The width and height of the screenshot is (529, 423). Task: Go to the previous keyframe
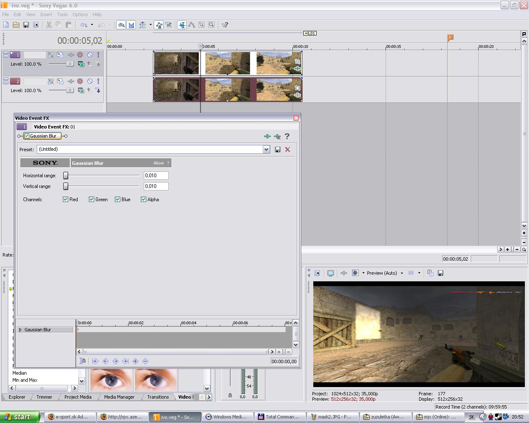tap(105, 361)
